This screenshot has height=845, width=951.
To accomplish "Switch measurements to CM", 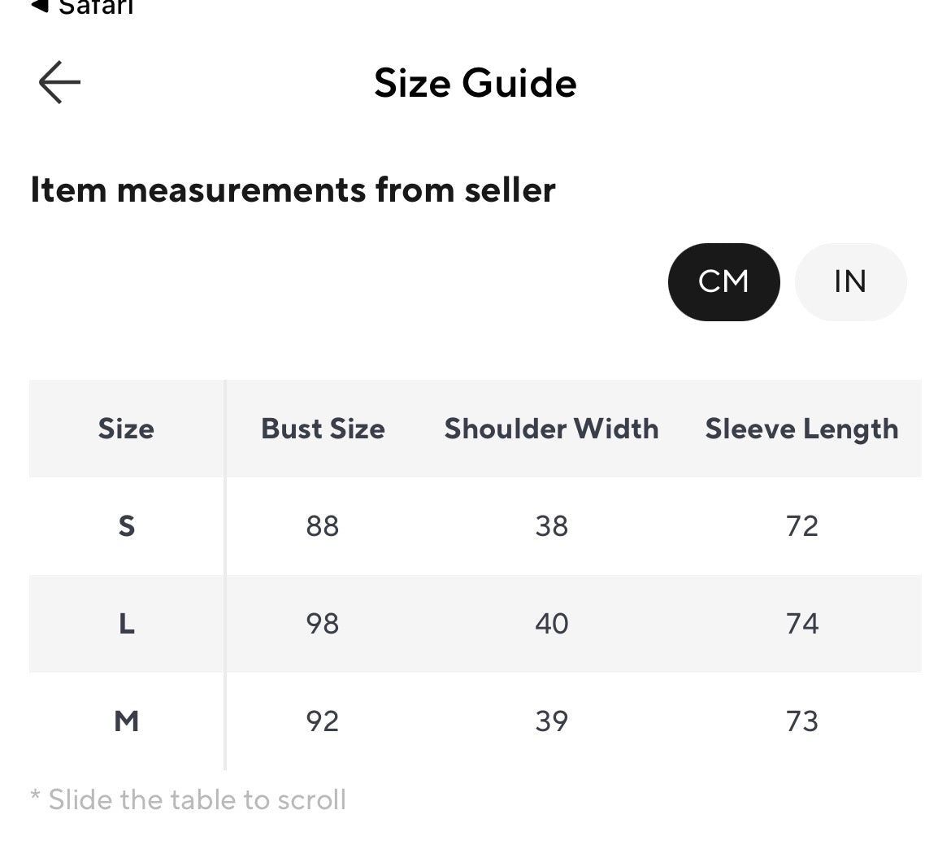I will [723, 281].
